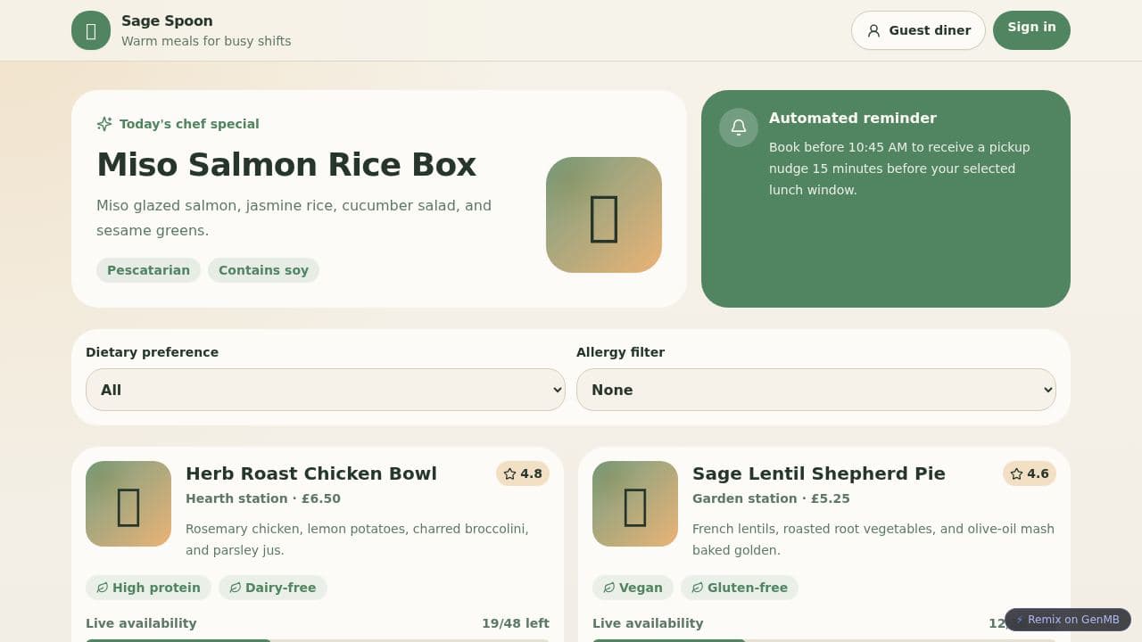1142x642 pixels.
Task: Open the Miso Salmon Rice Box image
Action: 604,215
